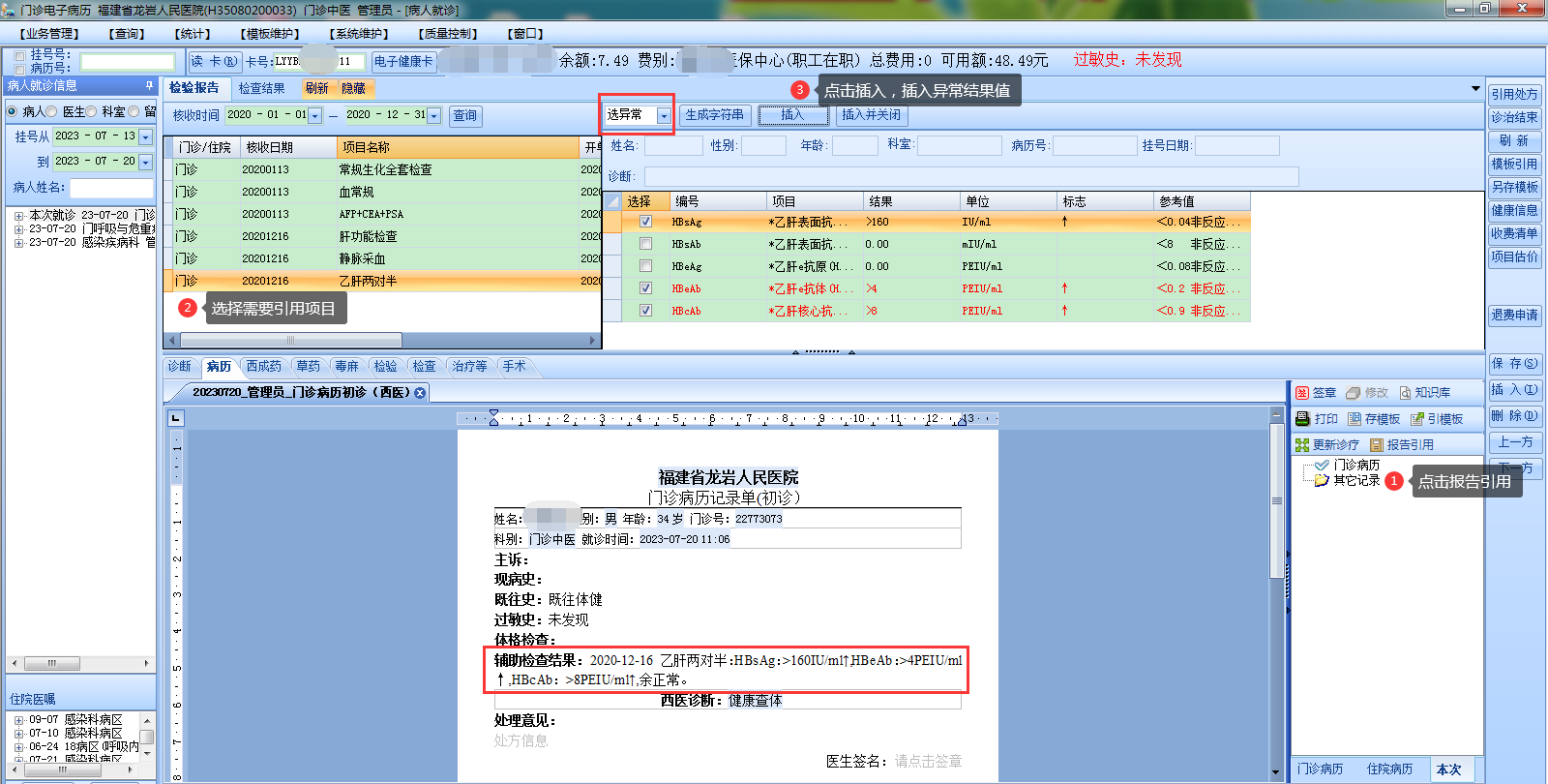This screenshot has width=1548, height=784.
Task: Click the left indent marker on ruler
Action: [493, 418]
